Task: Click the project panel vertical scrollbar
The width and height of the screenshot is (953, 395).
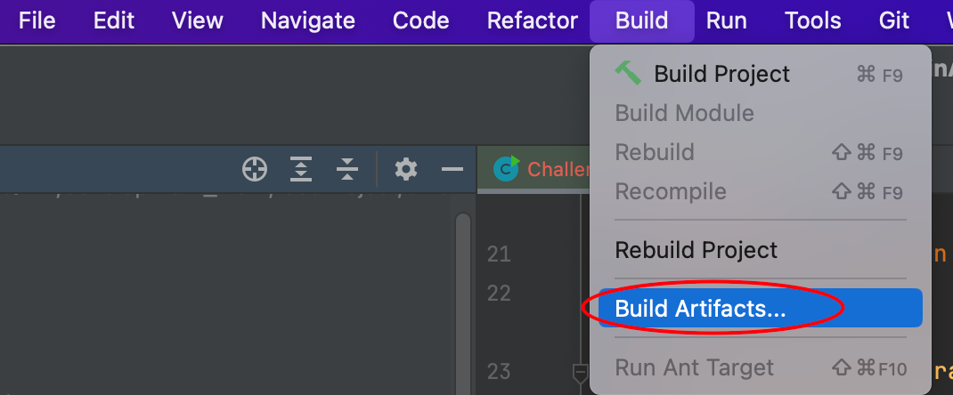Action: coord(463,303)
